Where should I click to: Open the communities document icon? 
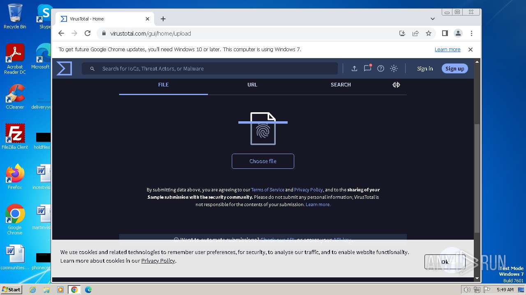coord(15,258)
